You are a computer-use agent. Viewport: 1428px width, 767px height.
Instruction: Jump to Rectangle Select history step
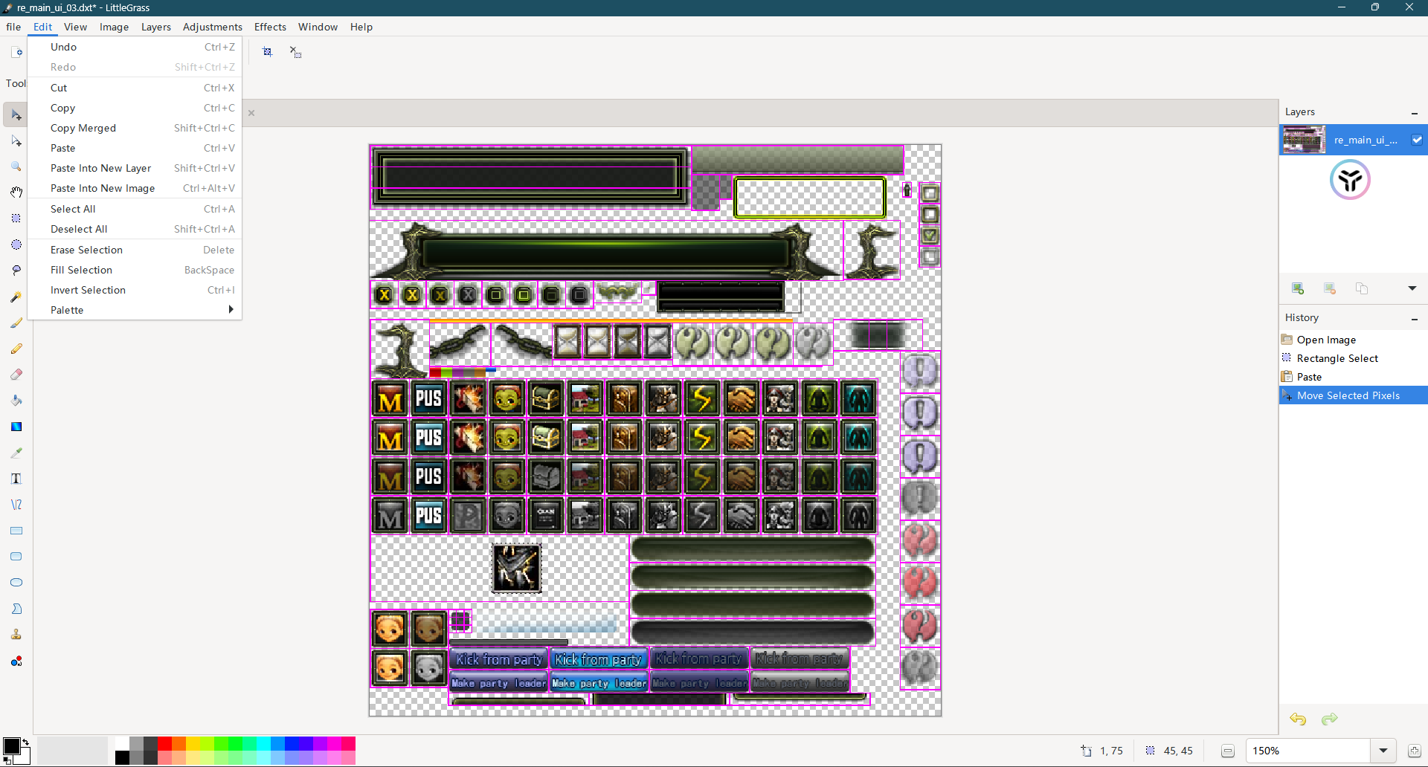point(1354,358)
